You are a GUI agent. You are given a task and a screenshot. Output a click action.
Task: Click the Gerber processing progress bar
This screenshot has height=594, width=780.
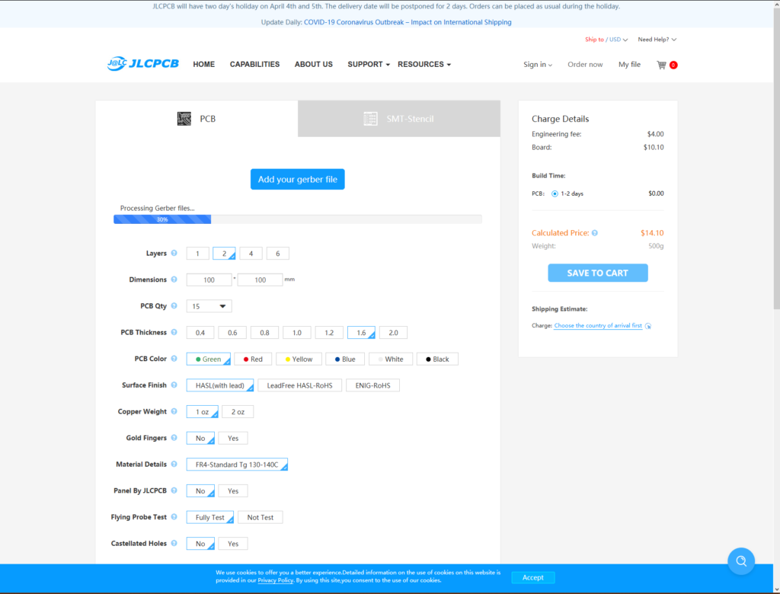298,219
